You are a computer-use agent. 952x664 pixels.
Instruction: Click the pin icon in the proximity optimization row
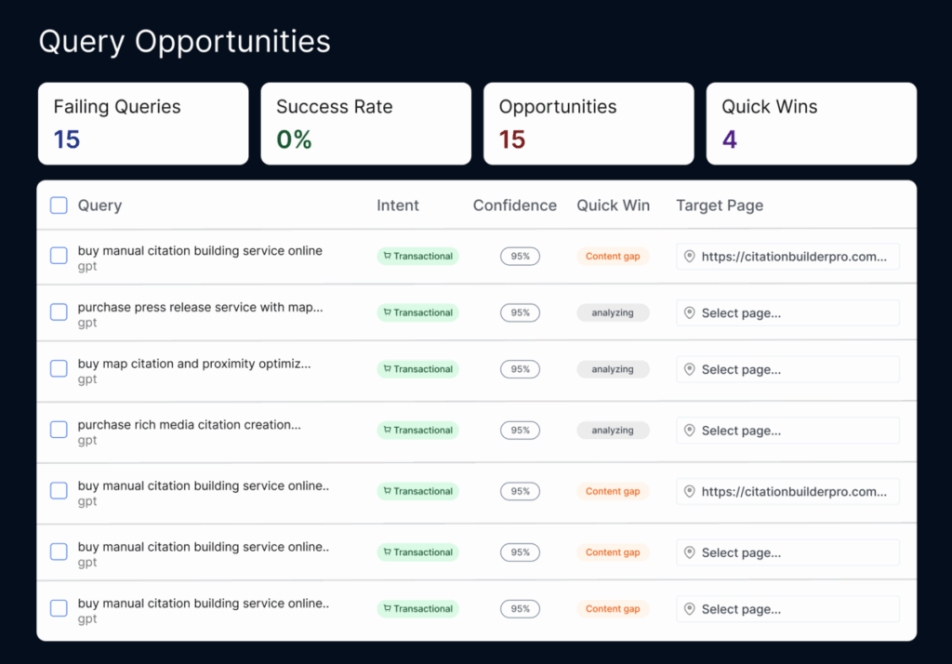point(689,370)
